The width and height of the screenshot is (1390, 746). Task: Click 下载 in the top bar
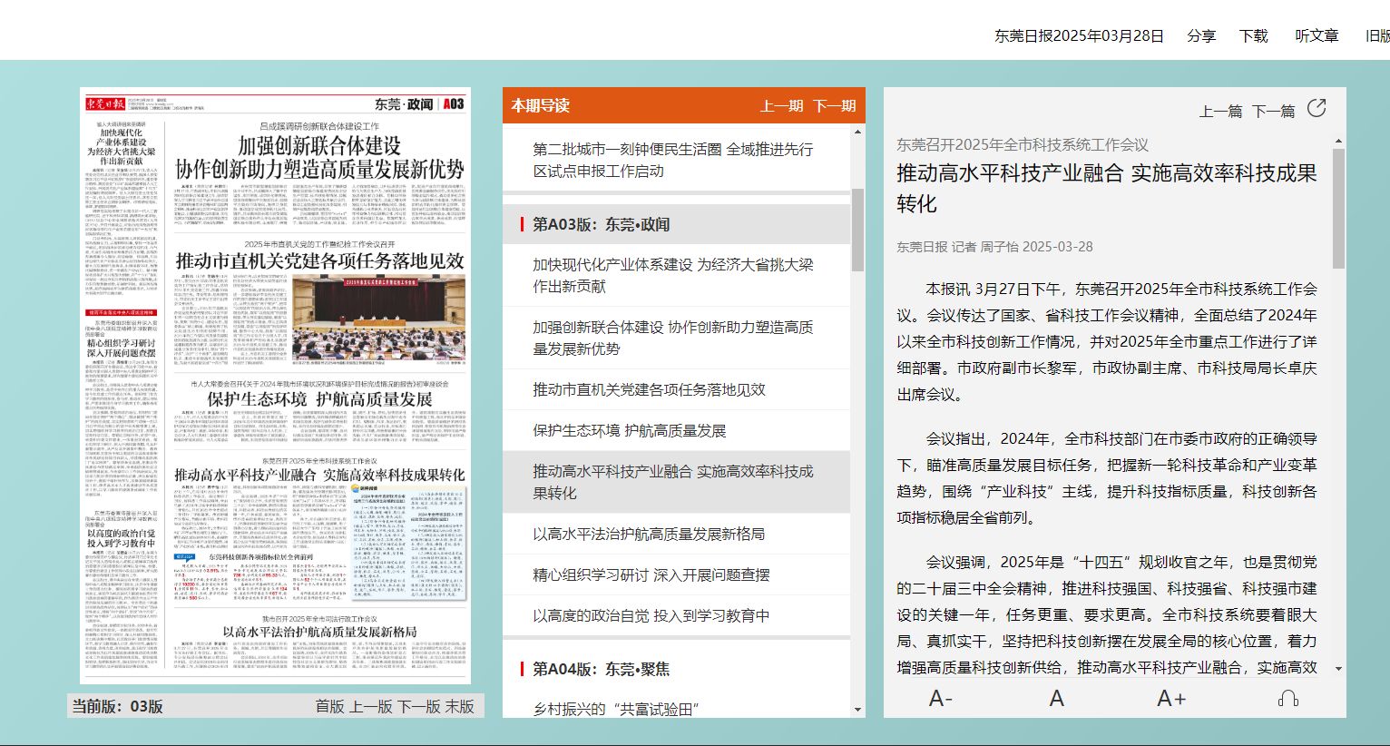(1254, 36)
